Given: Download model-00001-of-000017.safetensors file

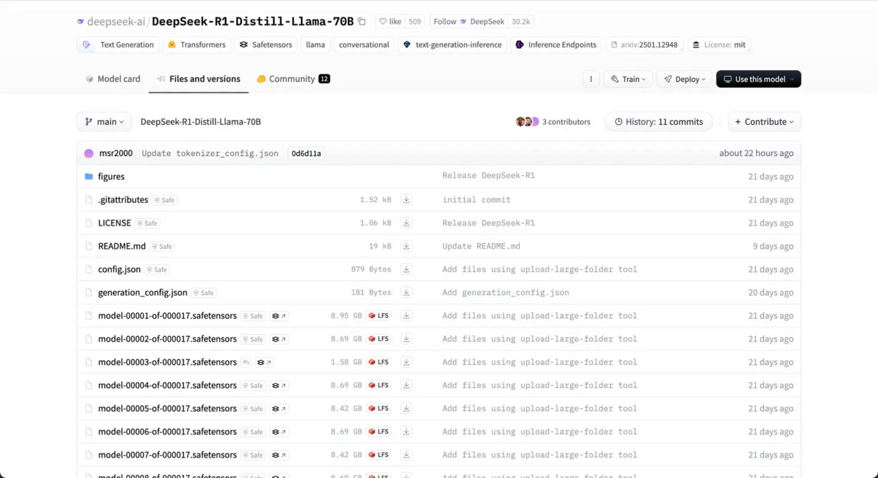Looking at the screenshot, I should 406,316.
